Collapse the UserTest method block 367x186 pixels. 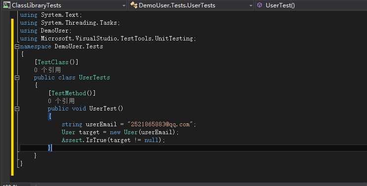coord(17,109)
